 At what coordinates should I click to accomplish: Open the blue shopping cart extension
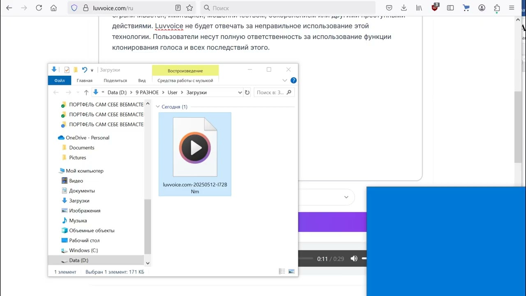point(466,8)
